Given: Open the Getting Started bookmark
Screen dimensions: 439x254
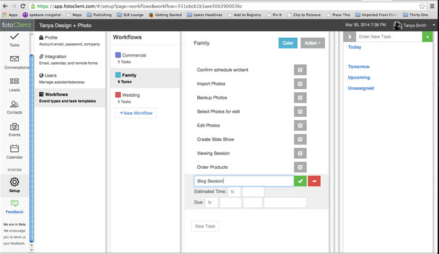Looking at the screenshot, I should click(x=165, y=15).
